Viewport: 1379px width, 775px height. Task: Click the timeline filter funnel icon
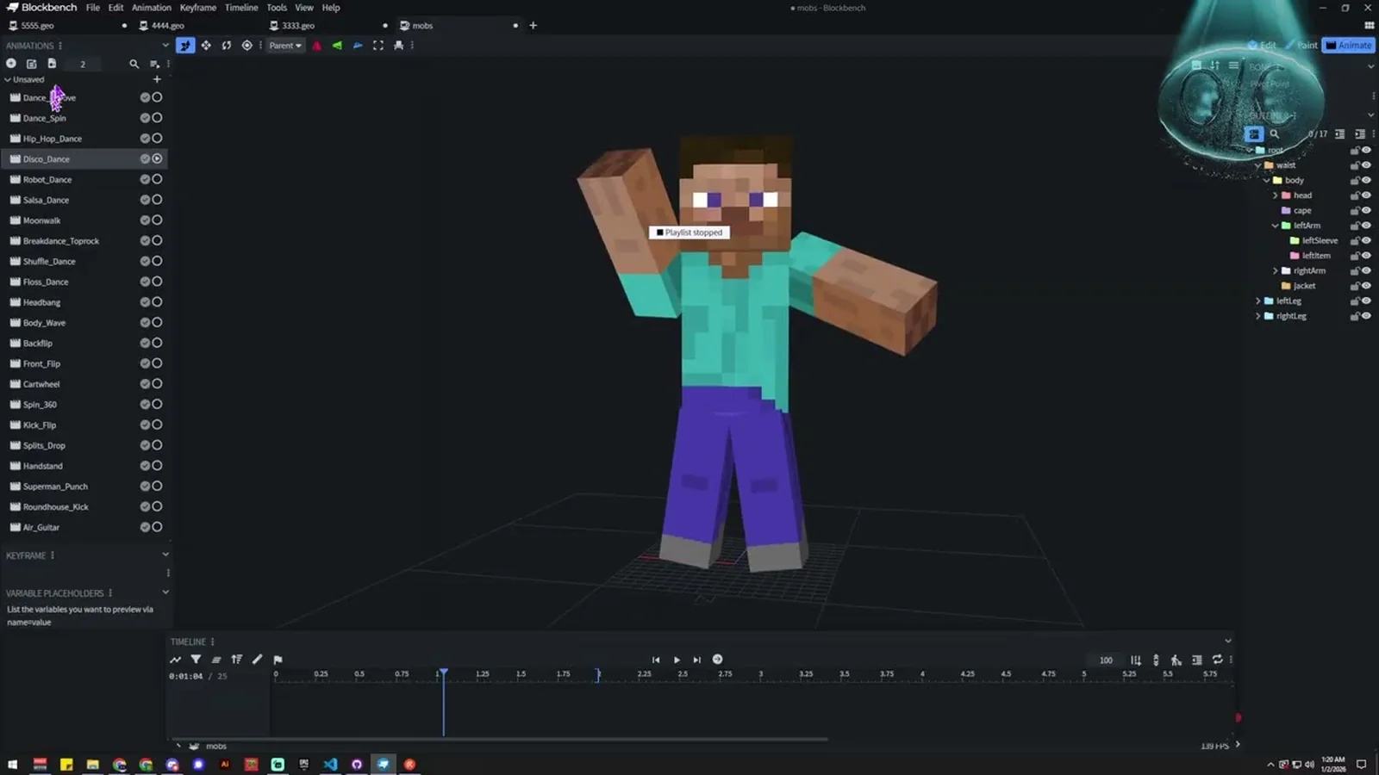pyautogui.click(x=196, y=660)
